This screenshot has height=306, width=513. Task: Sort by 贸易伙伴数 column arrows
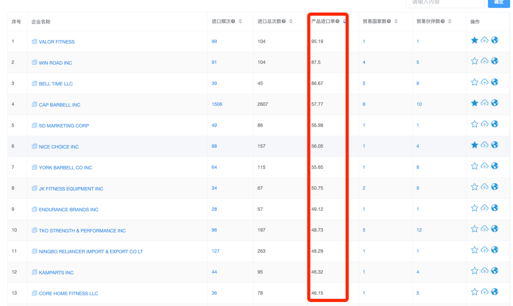450,21
